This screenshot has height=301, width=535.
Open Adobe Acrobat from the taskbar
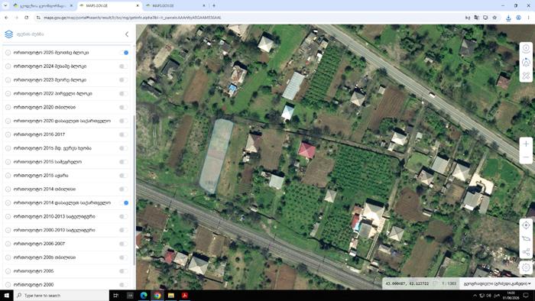[x=185, y=295]
